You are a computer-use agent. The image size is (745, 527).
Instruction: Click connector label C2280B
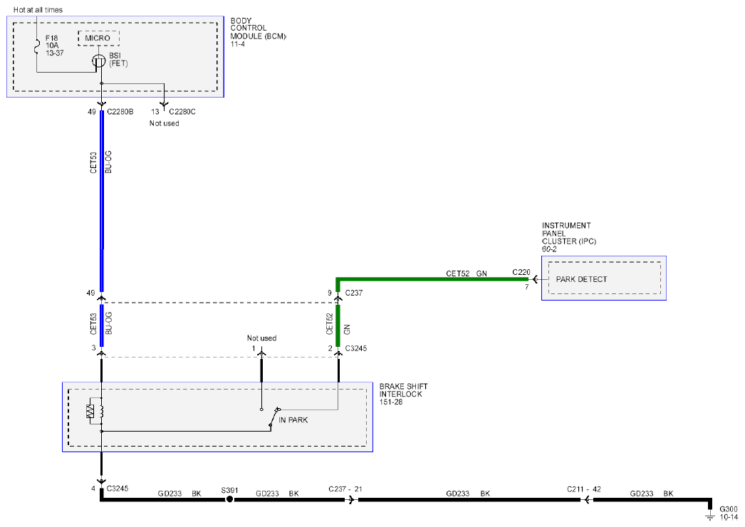120,112
